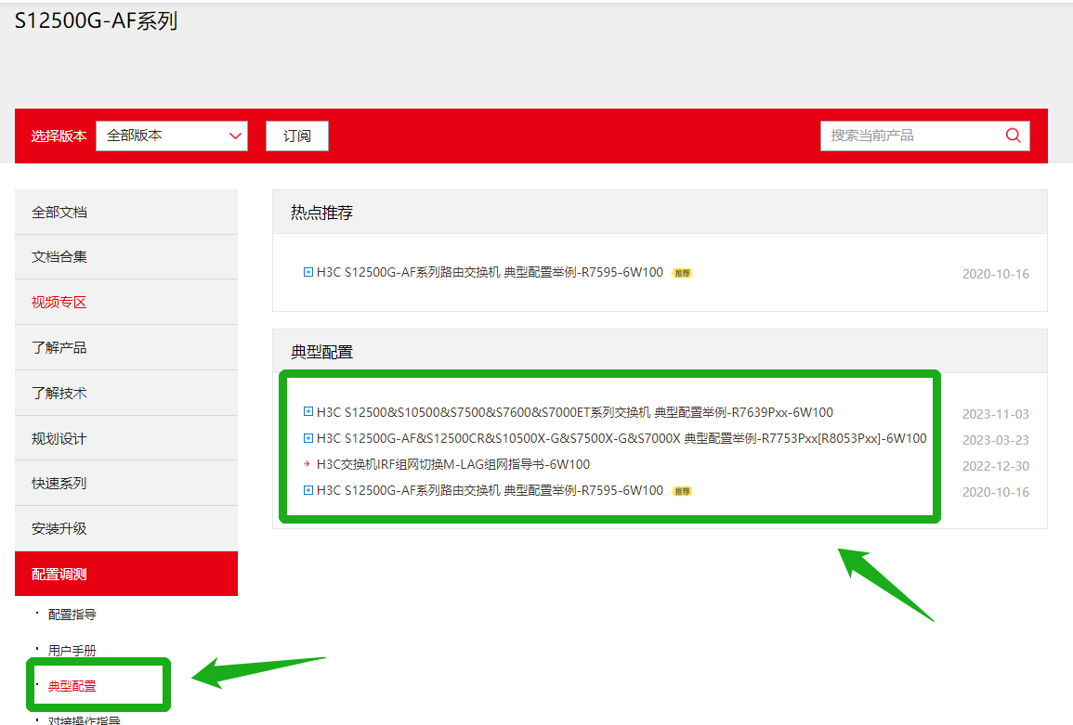Click the 订阅 subscribe button
Image resolution: width=1073 pixels, height=725 pixels.
click(x=297, y=136)
